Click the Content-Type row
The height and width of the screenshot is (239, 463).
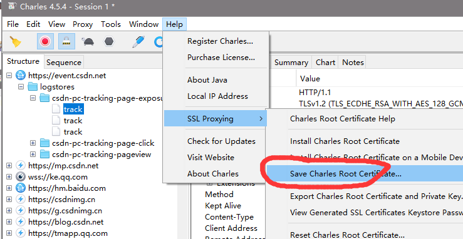pyautogui.click(x=229, y=217)
